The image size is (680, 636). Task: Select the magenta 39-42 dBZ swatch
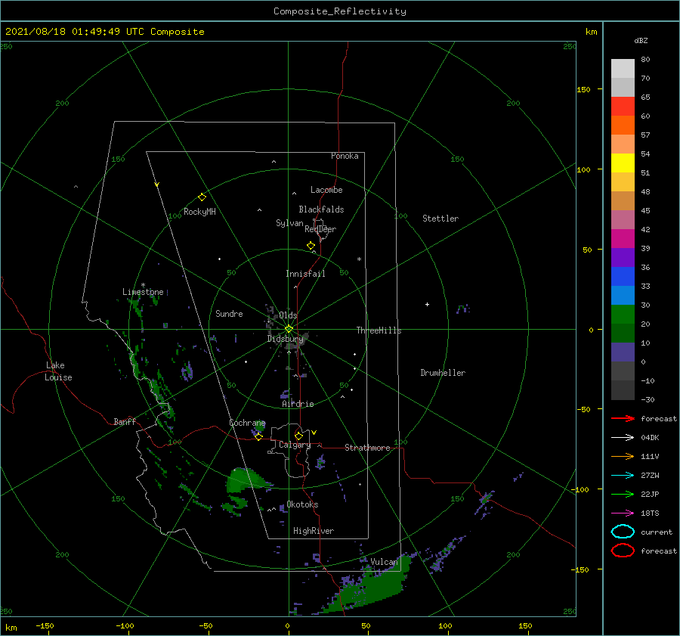pos(623,239)
